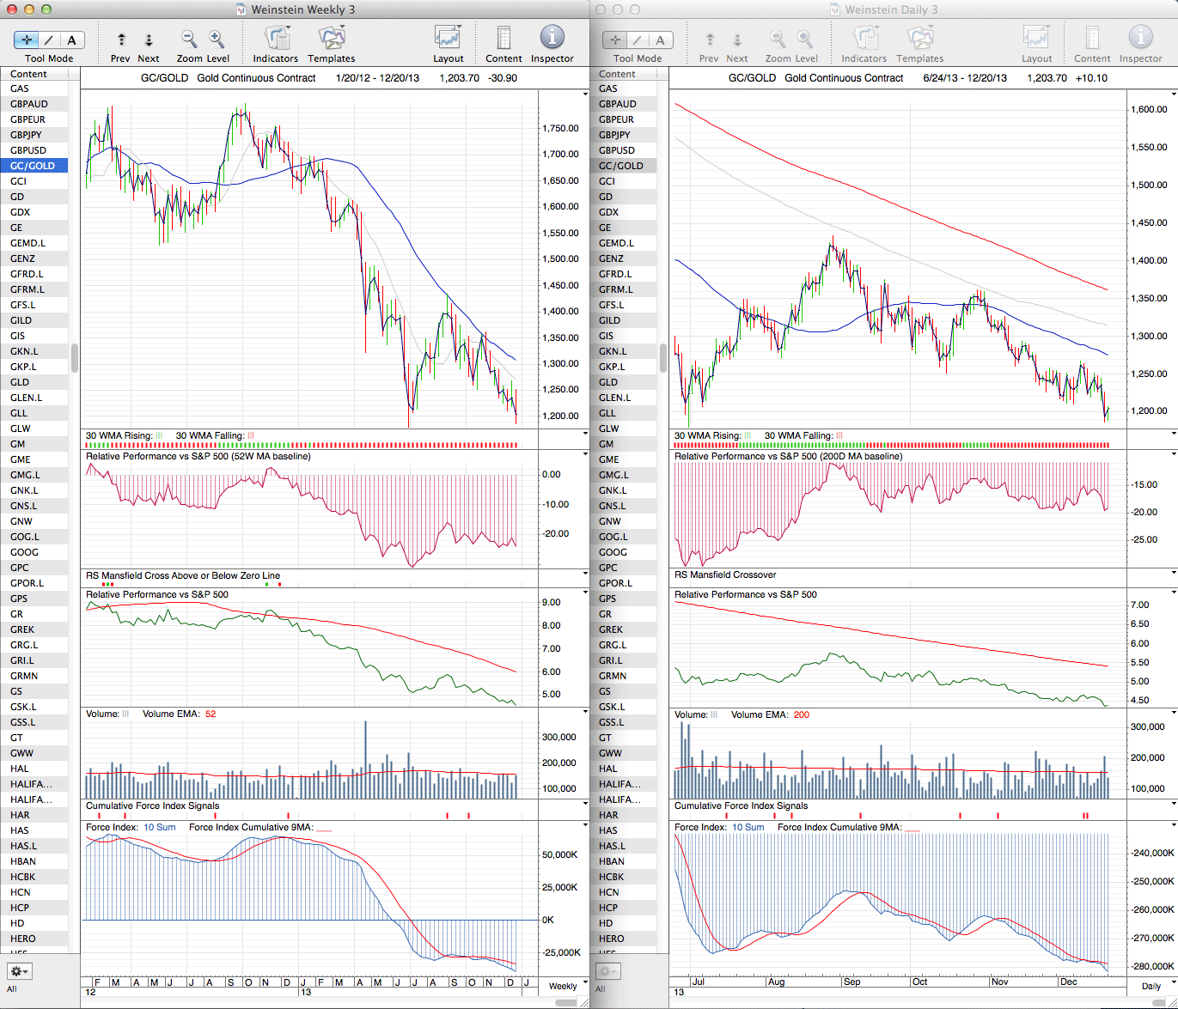Click the Layout icon in Weekly window
Image resolution: width=1178 pixels, height=1009 pixels.
448,40
